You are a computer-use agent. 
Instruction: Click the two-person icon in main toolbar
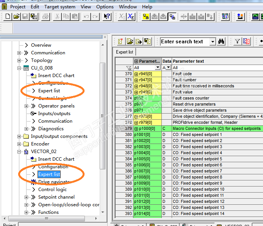240,16
